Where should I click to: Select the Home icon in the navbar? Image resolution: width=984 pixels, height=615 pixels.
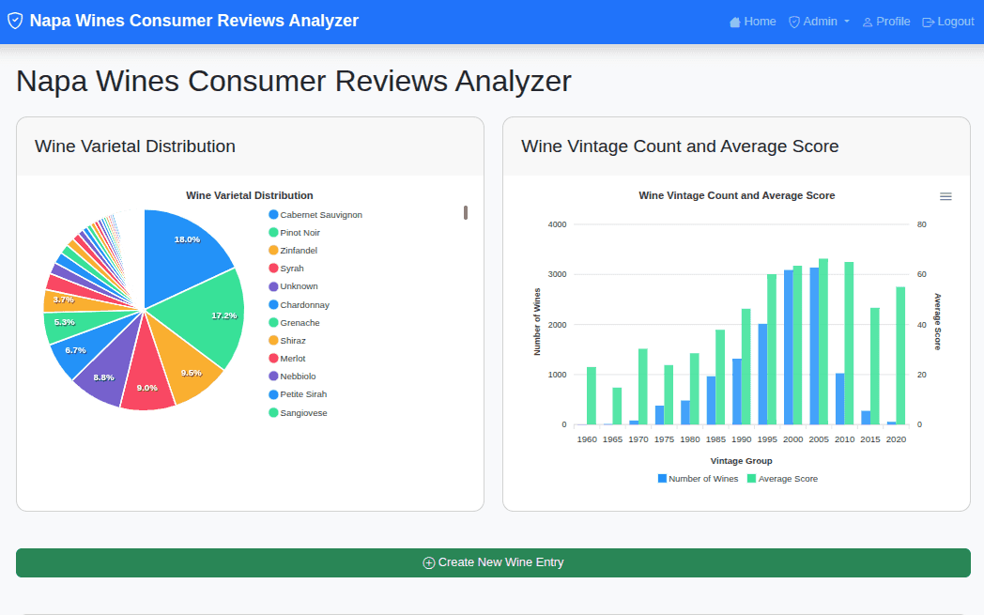coord(735,21)
